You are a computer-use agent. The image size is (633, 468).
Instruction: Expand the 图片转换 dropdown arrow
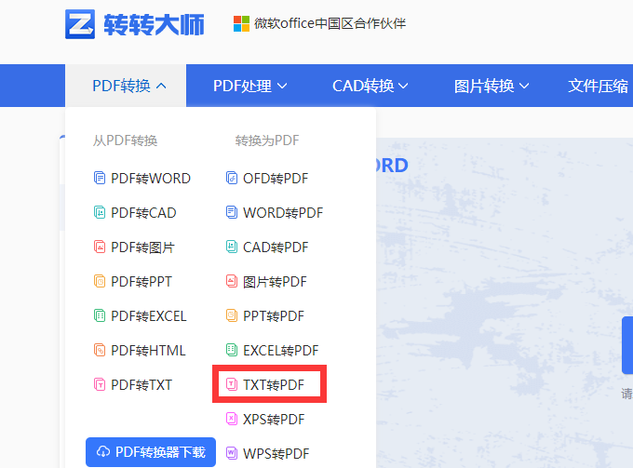pos(524,86)
